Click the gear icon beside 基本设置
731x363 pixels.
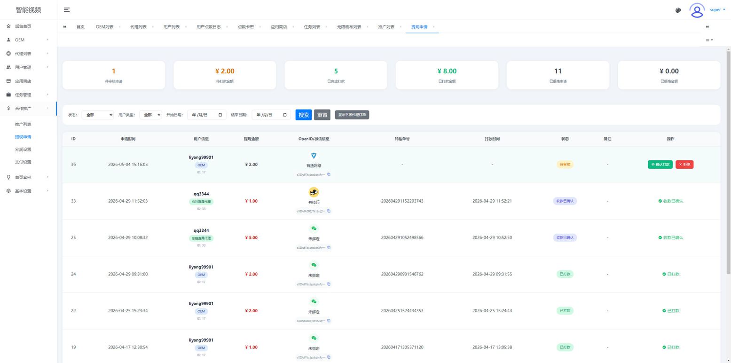(x=8, y=191)
